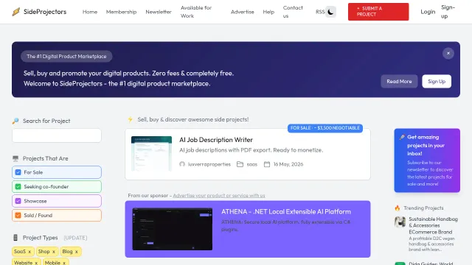Click the SideProjectors logo icon
This screenshot has height=265, width=472.
(16, 12)
